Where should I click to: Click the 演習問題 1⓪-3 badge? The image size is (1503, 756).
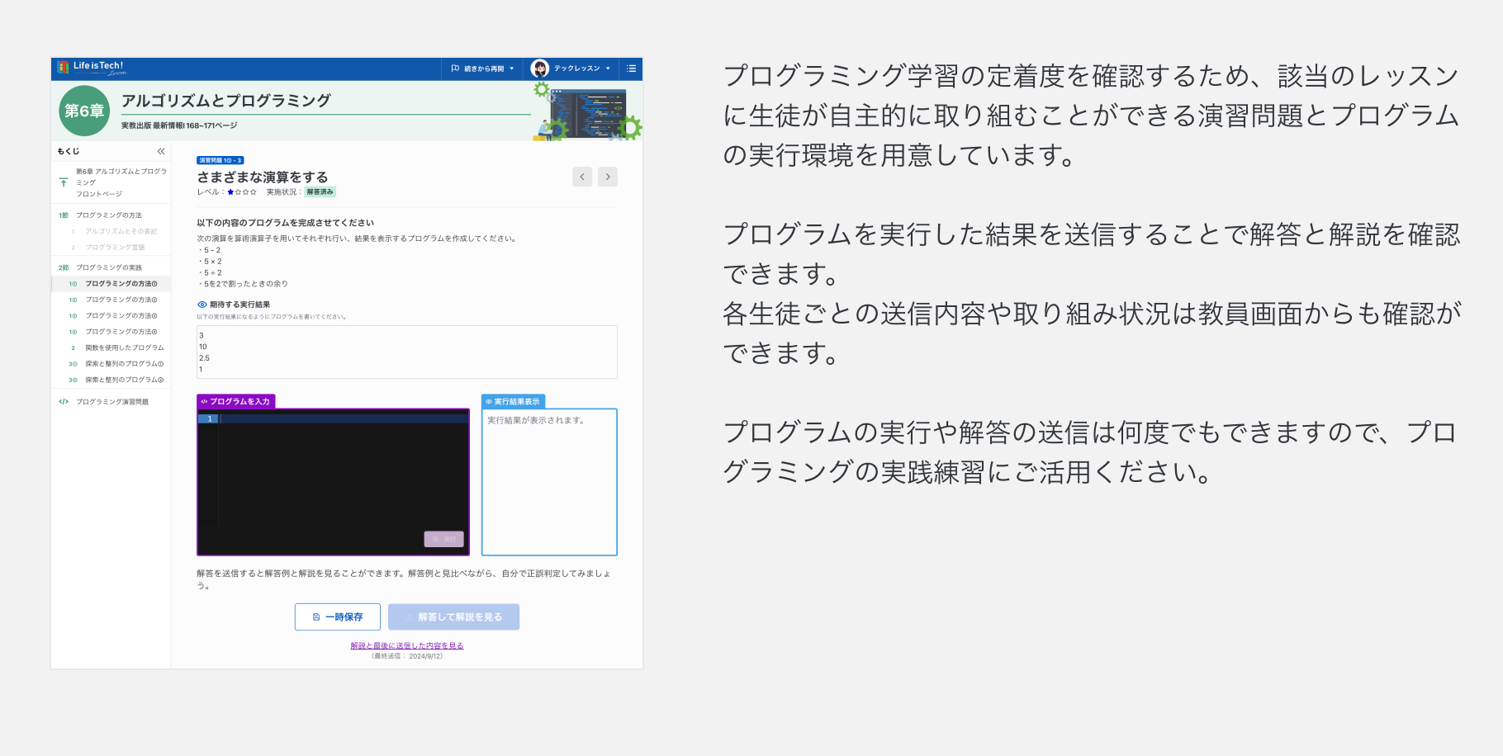220,160
